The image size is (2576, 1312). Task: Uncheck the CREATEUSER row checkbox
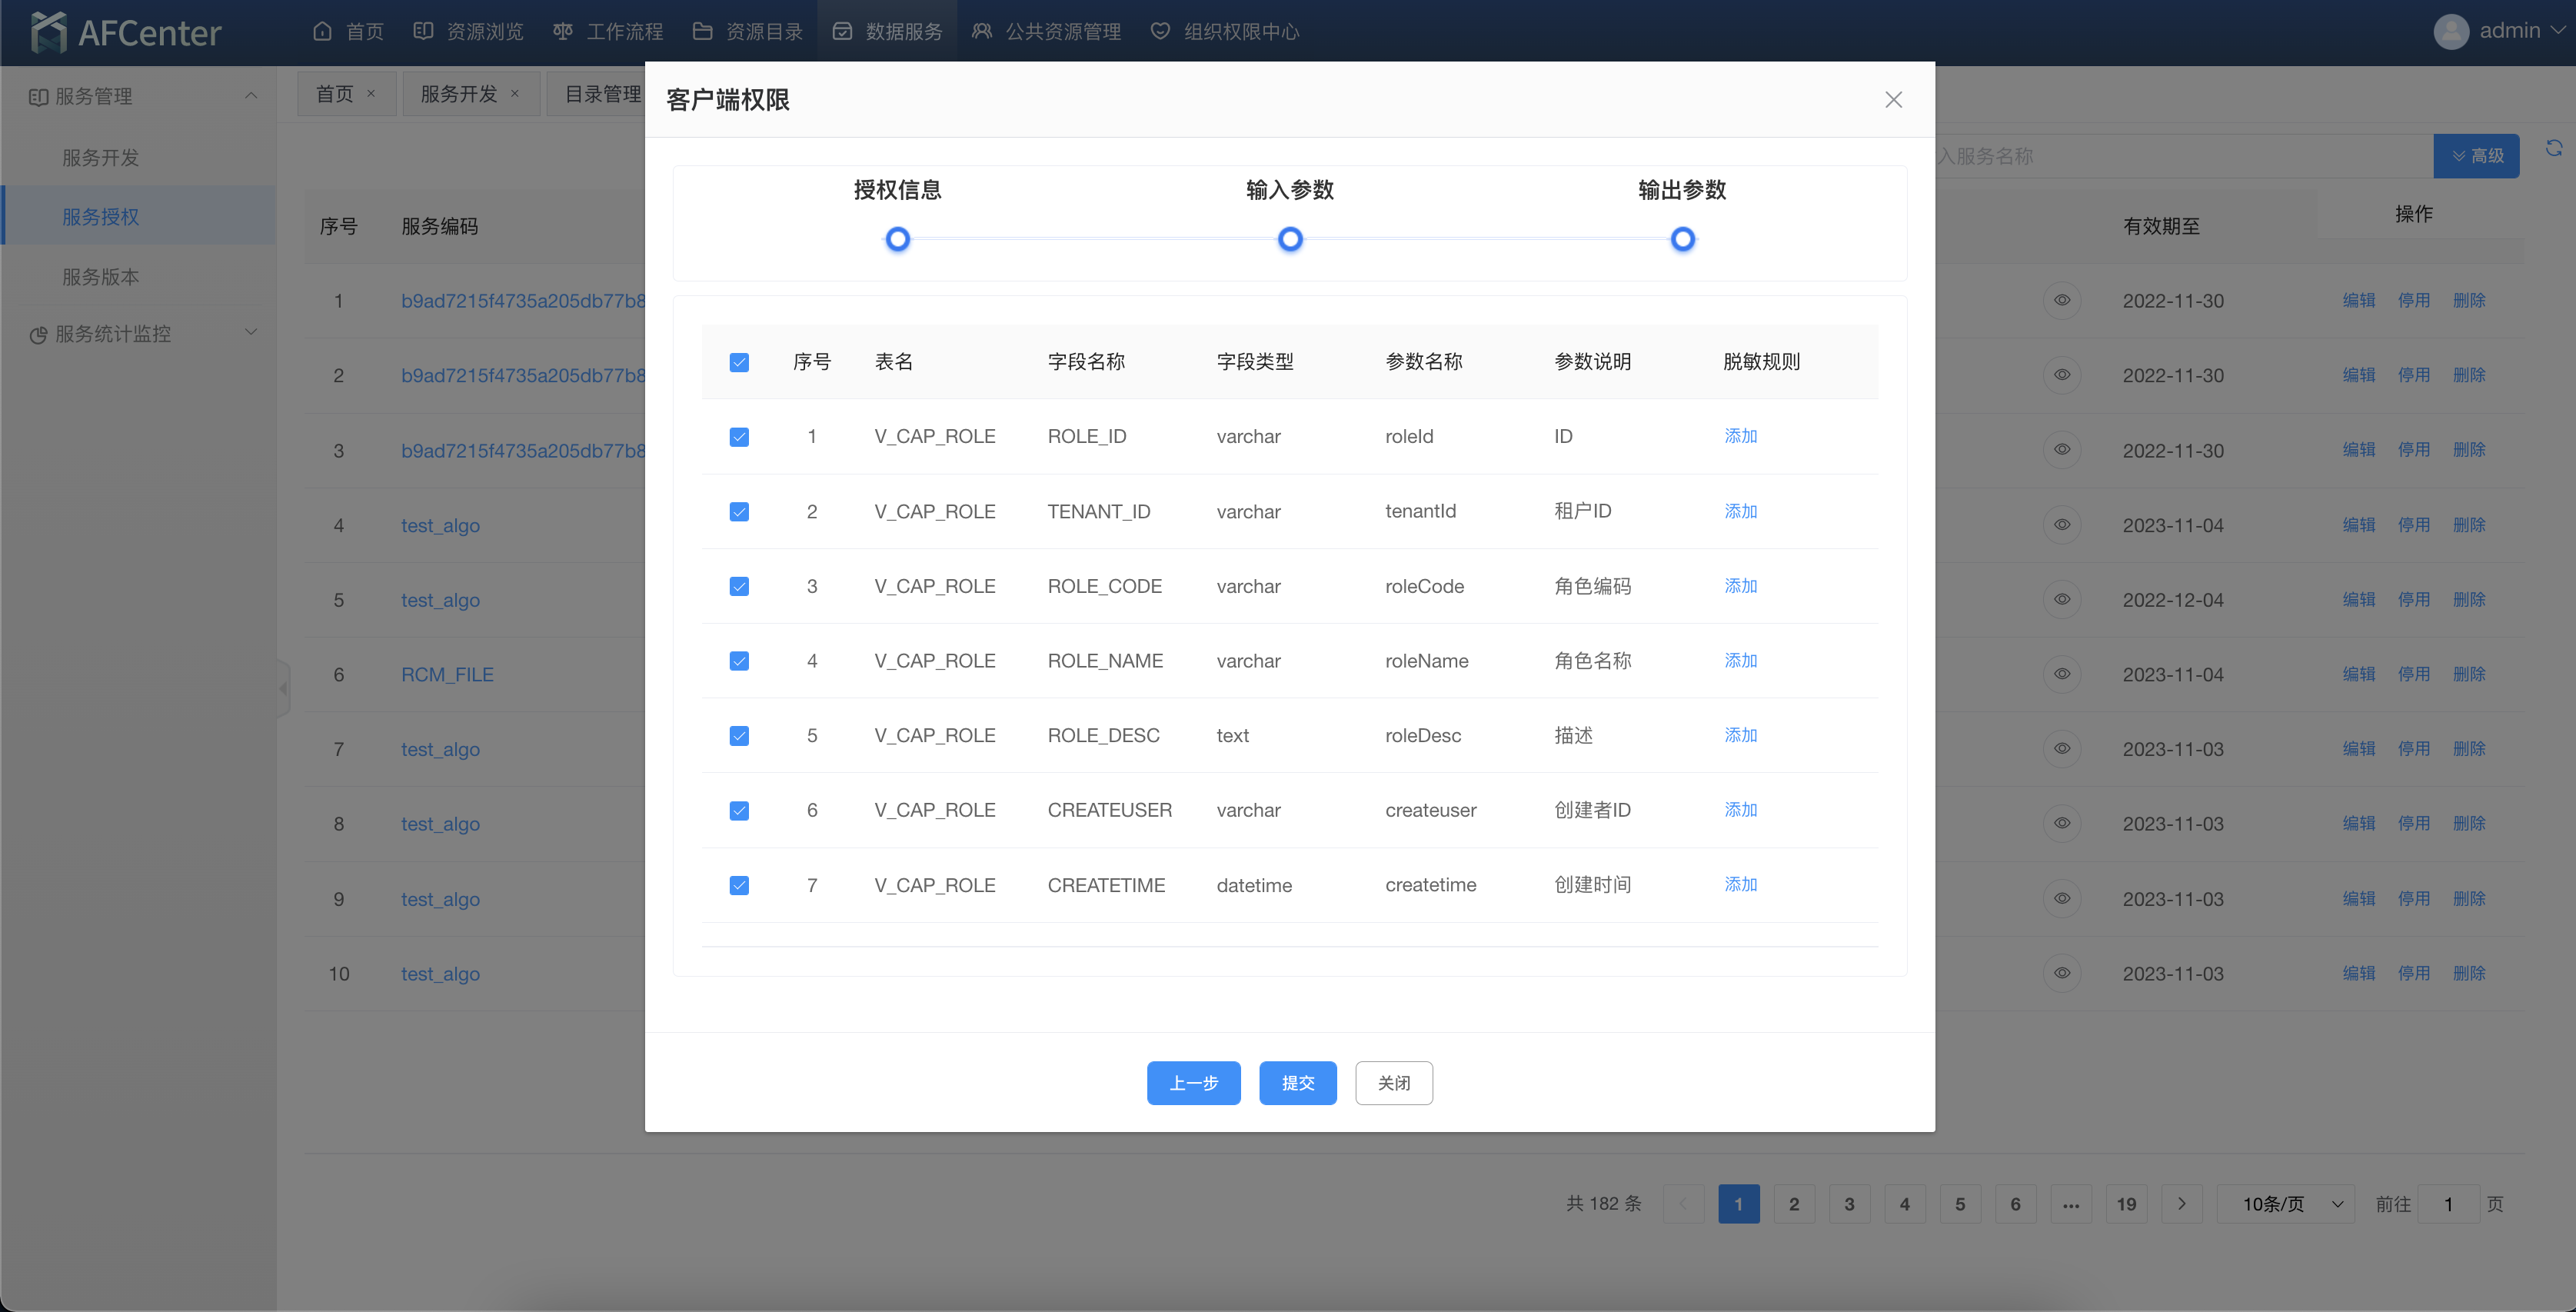[739, 810]
